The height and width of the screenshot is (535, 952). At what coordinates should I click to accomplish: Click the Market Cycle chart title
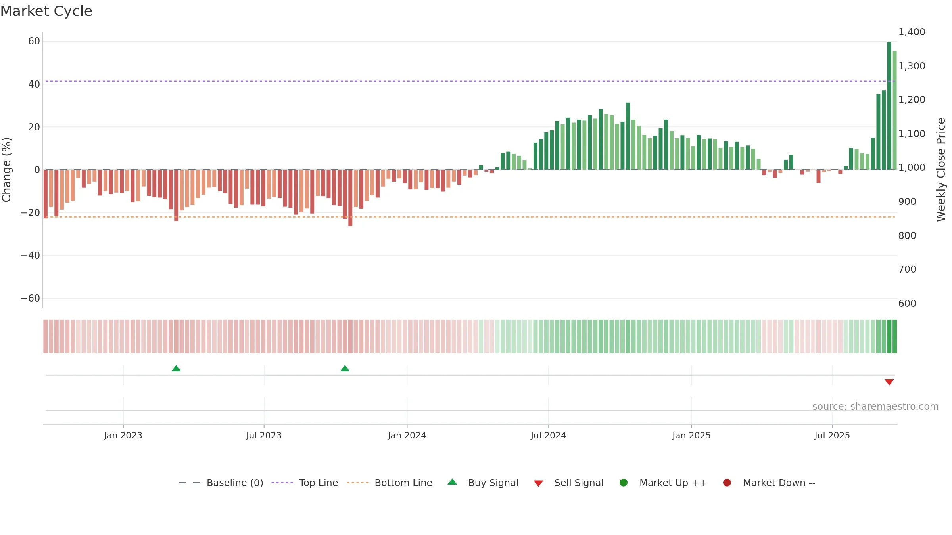click(x=46, y=11)
